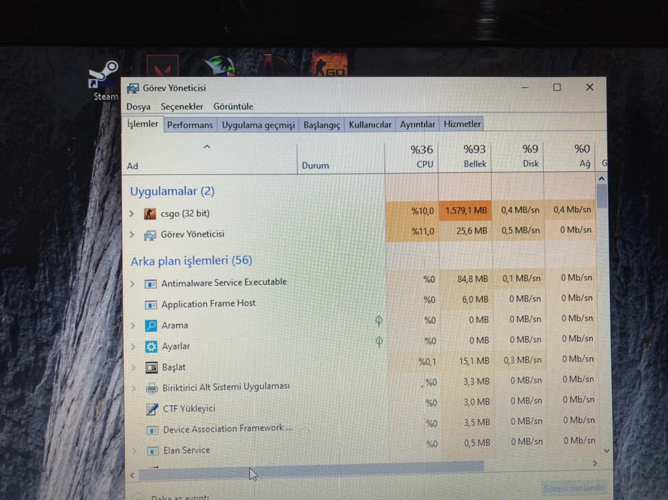Switch to the Hizmetler tab

pos(462,124)
